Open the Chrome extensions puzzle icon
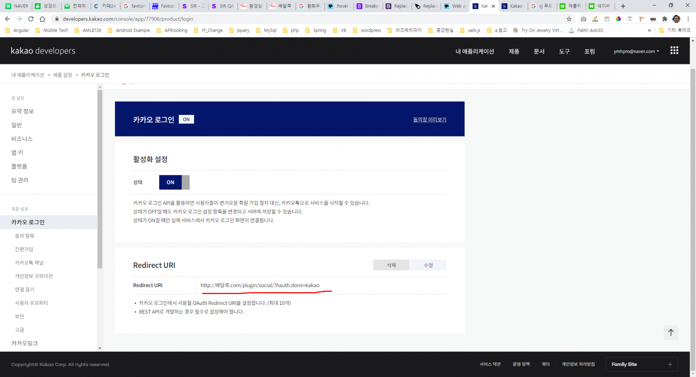The width and height of the screenshot is (696, 377). pyautogui.click(x=664, y=19)
